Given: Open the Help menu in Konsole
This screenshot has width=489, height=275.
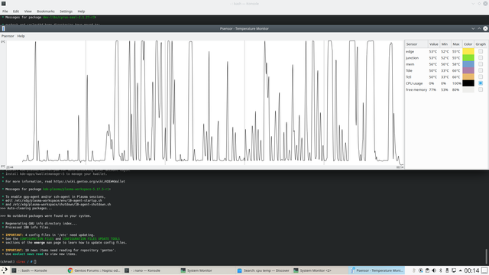Looking at the screenshot, I should (x=81, y=11).
